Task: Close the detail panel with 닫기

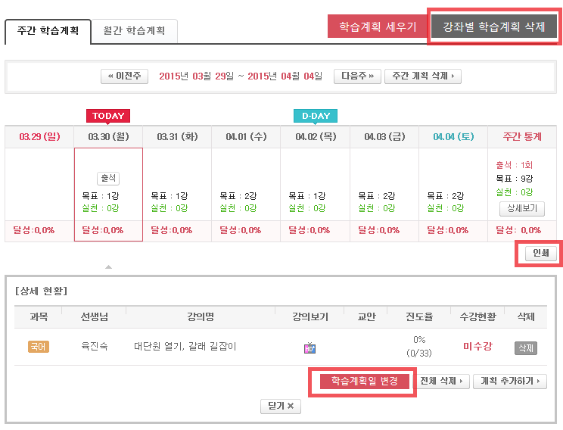Action: [281, 407]
